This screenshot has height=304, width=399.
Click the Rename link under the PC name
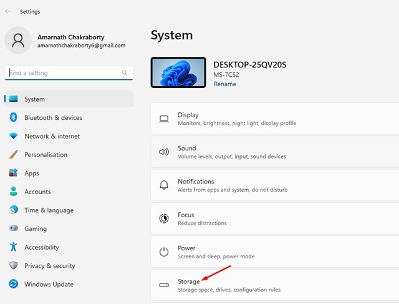225,84
